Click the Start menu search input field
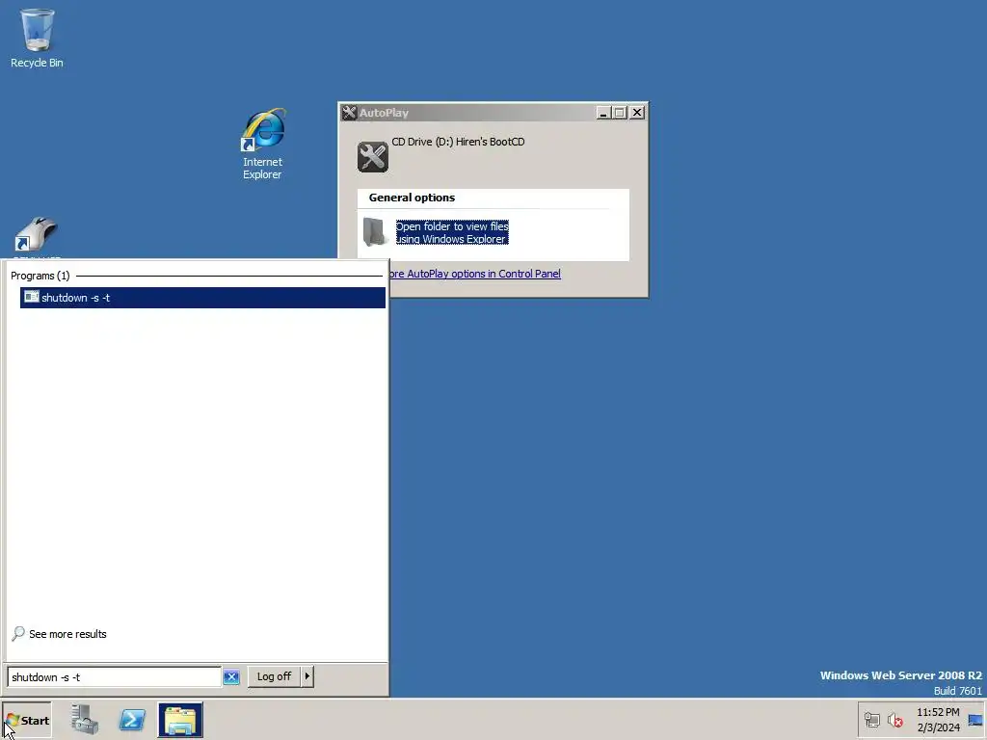The image size is (987, 740). 114,677
